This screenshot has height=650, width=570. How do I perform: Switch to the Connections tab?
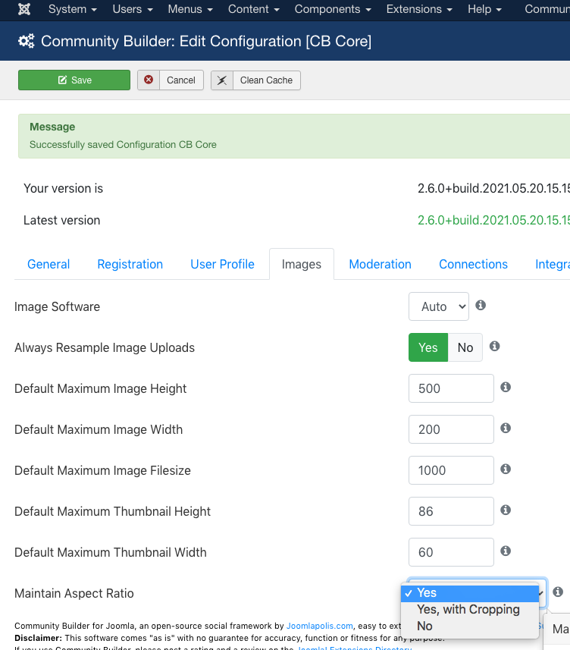(x=474, y=265)
